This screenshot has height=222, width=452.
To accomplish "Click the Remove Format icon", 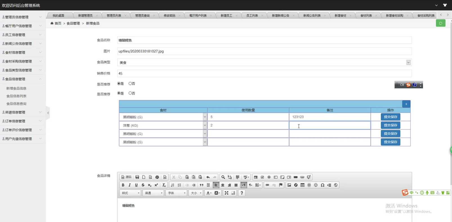I will [164, 185].
